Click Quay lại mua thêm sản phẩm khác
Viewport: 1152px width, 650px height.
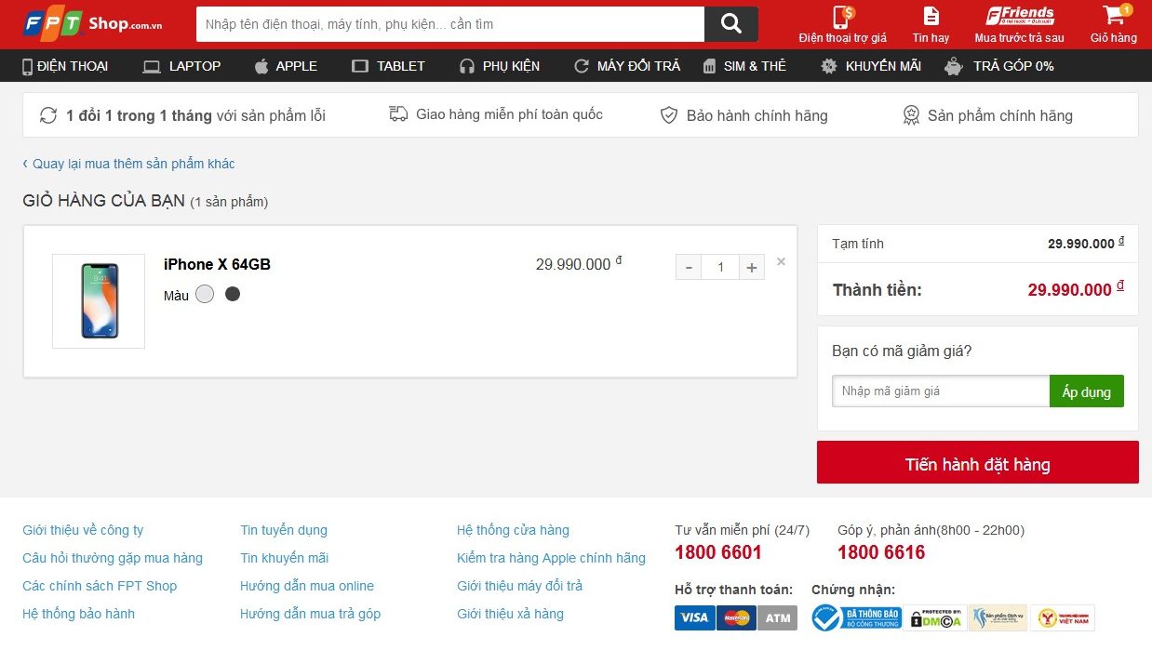pyautogui.click(x=128, y=164)
